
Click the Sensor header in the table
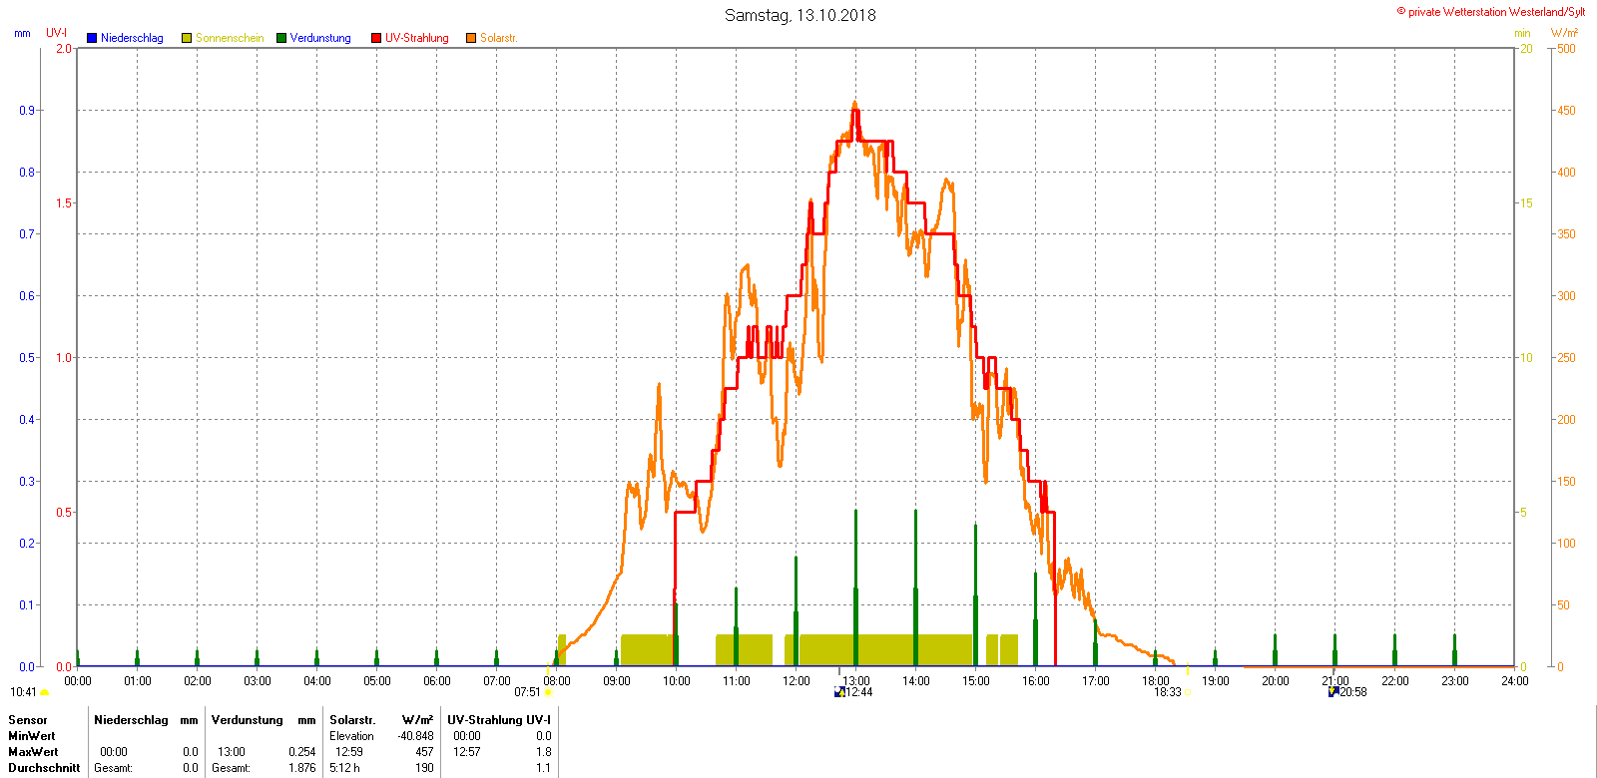coord(28,720)
